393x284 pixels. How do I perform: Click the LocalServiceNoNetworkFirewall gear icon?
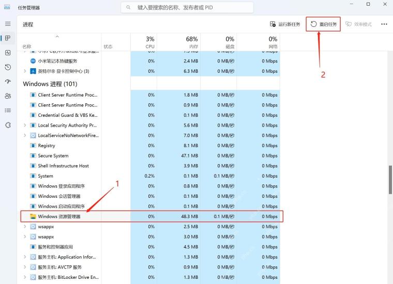pos(33,135)
